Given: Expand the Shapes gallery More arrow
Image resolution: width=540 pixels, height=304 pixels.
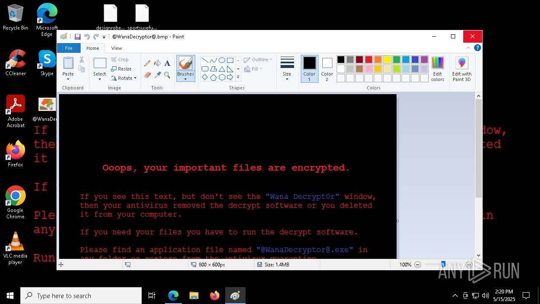Looking at the screenshot, I should point(238,77).
